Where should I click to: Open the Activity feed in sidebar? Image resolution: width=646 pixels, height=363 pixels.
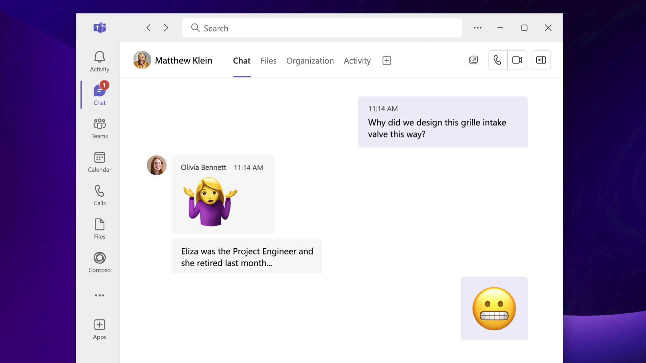coord(100,62)
